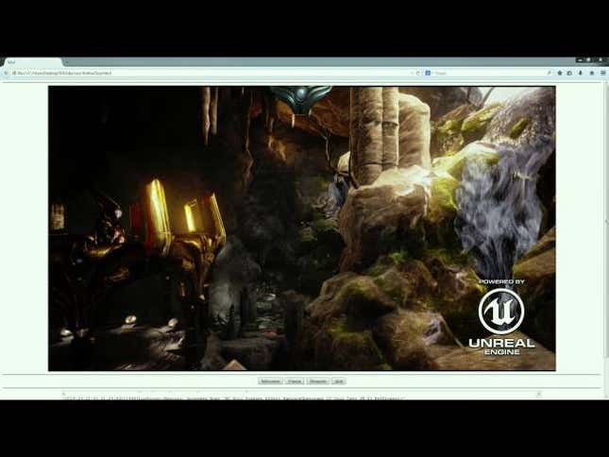Bookmark this page with the star icon

(560, 73)
